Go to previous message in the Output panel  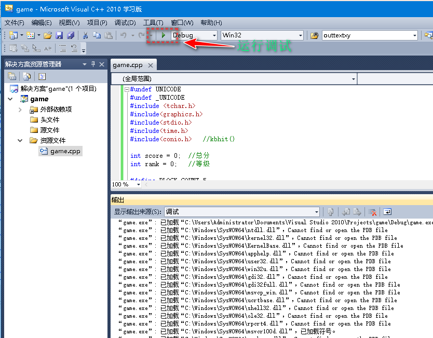tap(346, 212)
